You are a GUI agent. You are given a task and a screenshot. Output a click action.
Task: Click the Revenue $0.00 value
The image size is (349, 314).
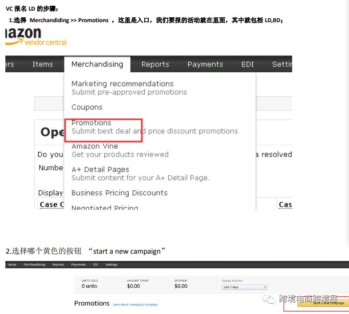coord(181,286)
